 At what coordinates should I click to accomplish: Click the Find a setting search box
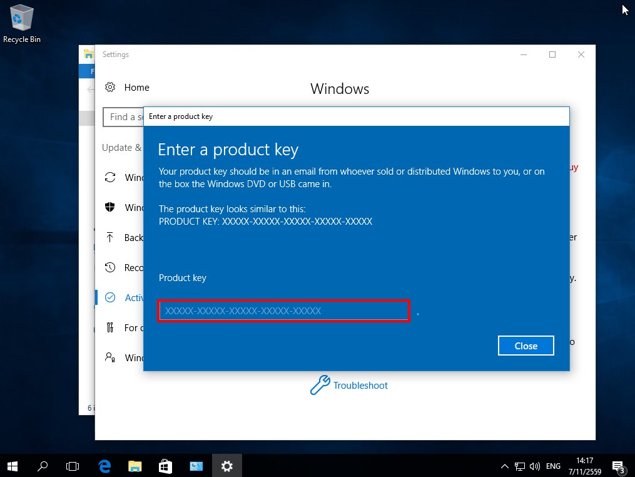click(x=123, y=117)
